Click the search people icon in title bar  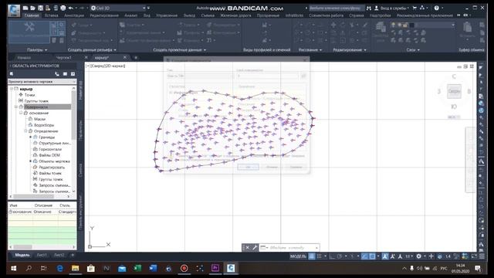pos(369,8)
